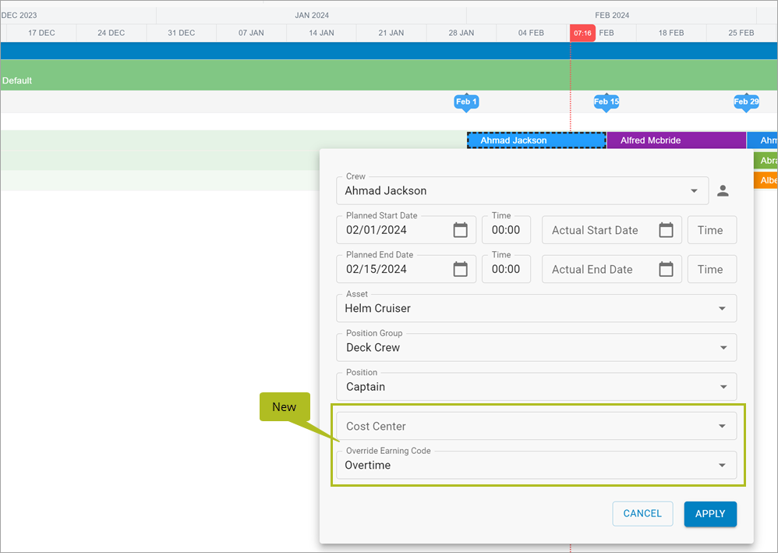Click the Helm Cruiser asset value
Viewport: 778px width, 553px height.
click(x=377, y=308)
